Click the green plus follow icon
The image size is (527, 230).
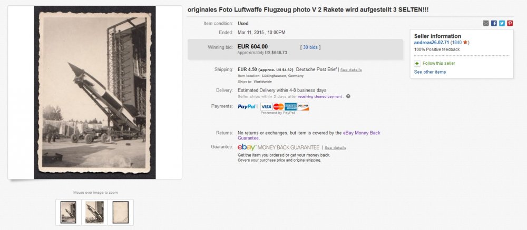tap(417, 63)
